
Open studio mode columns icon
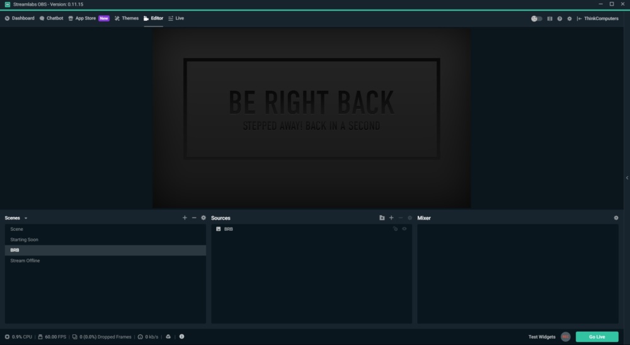point(549,18)
